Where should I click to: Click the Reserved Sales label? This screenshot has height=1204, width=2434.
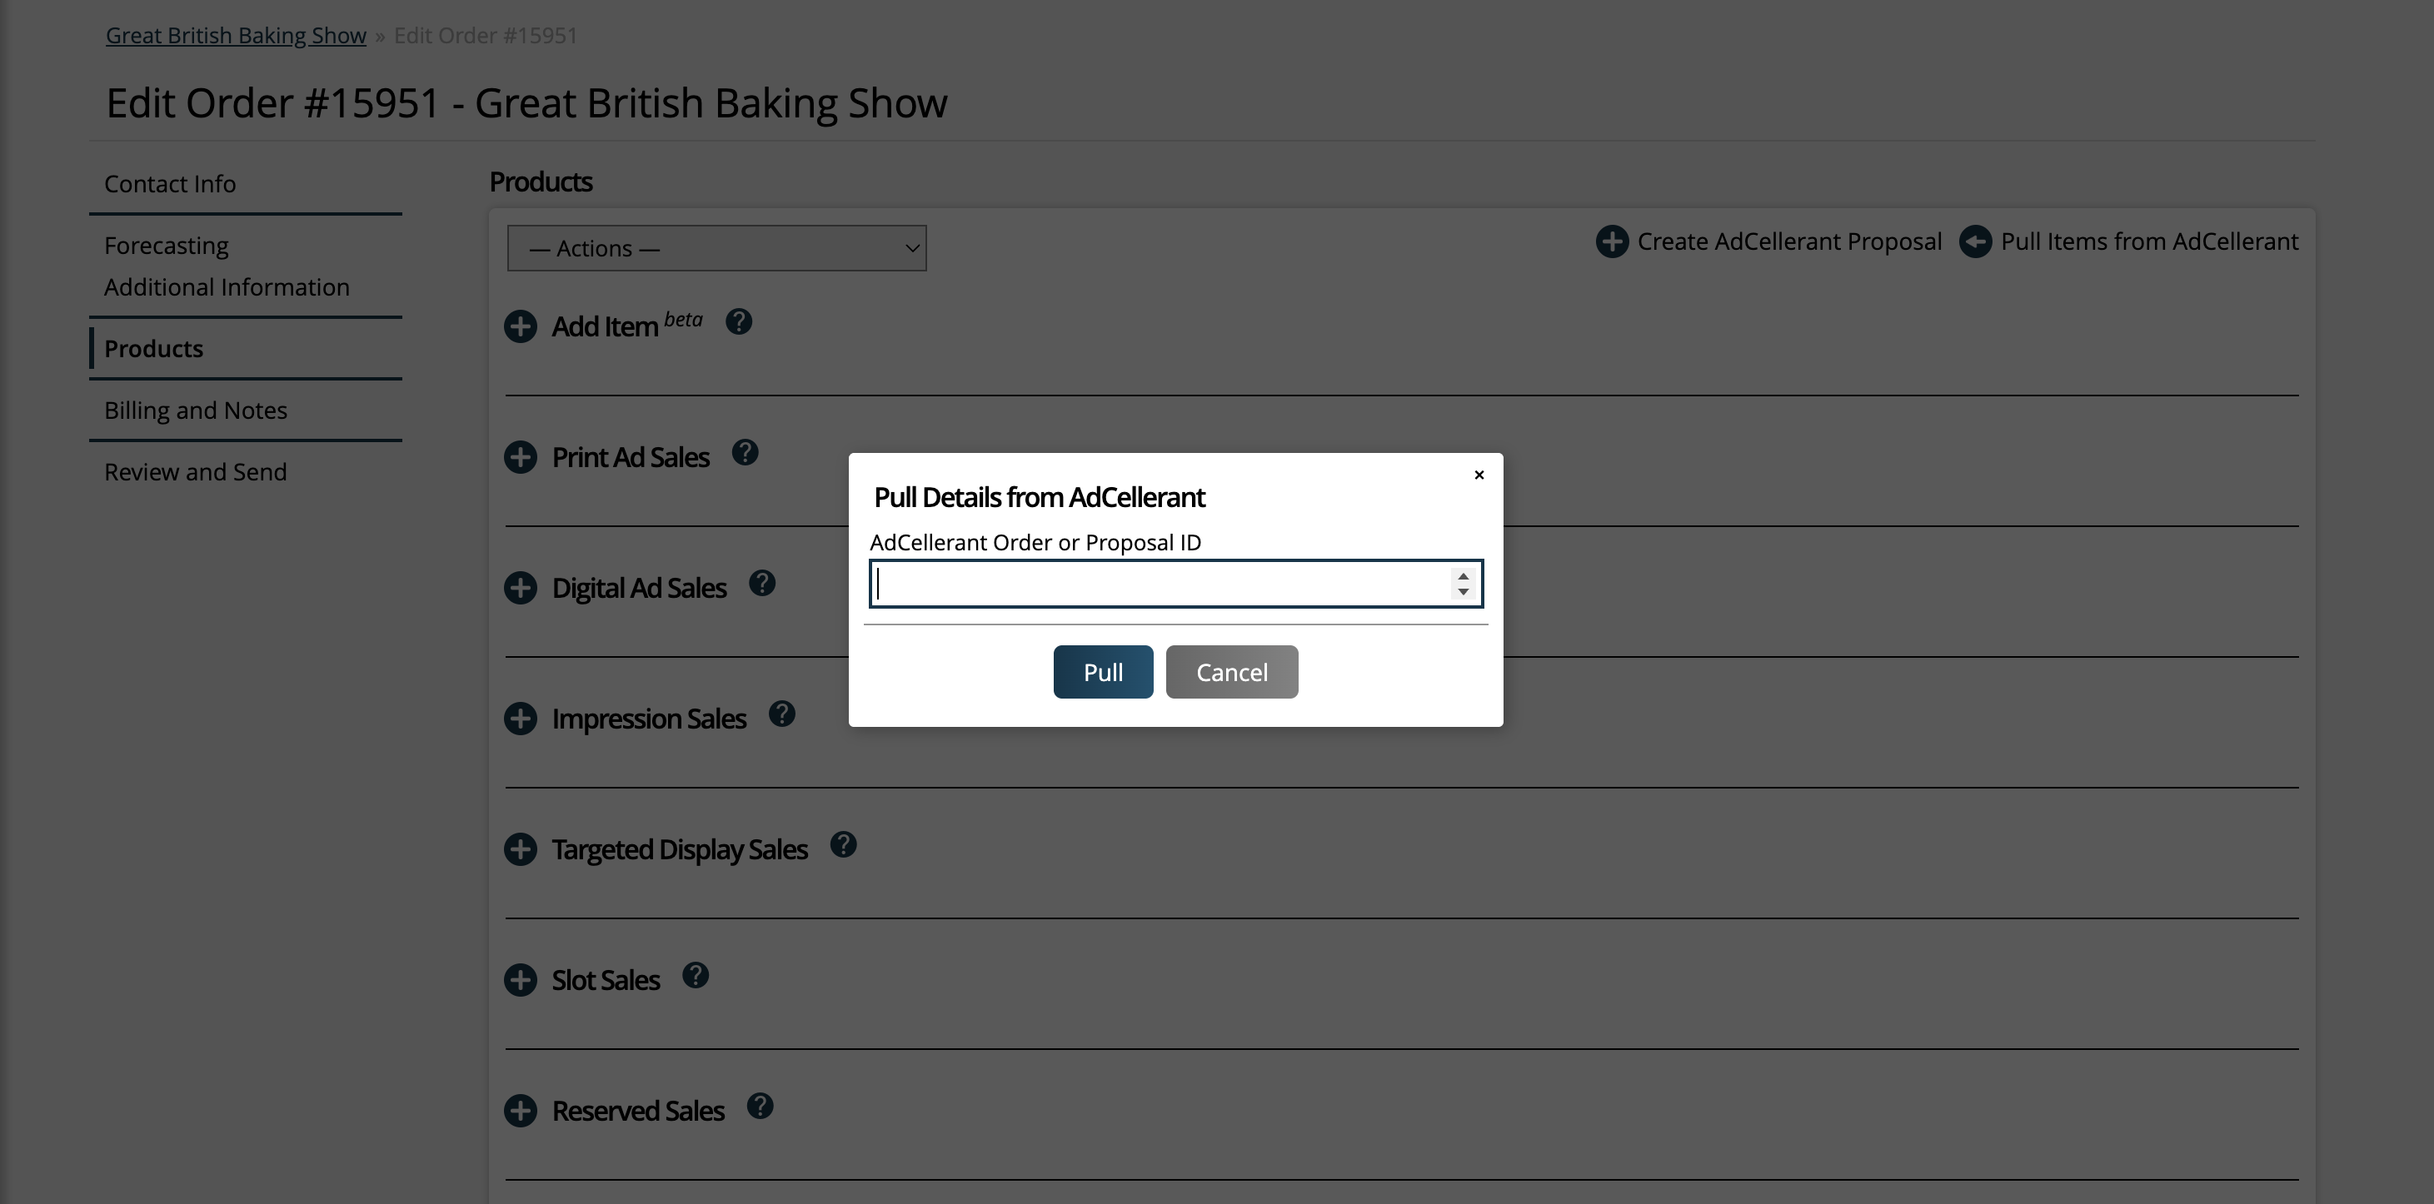tap(638, 1111)
